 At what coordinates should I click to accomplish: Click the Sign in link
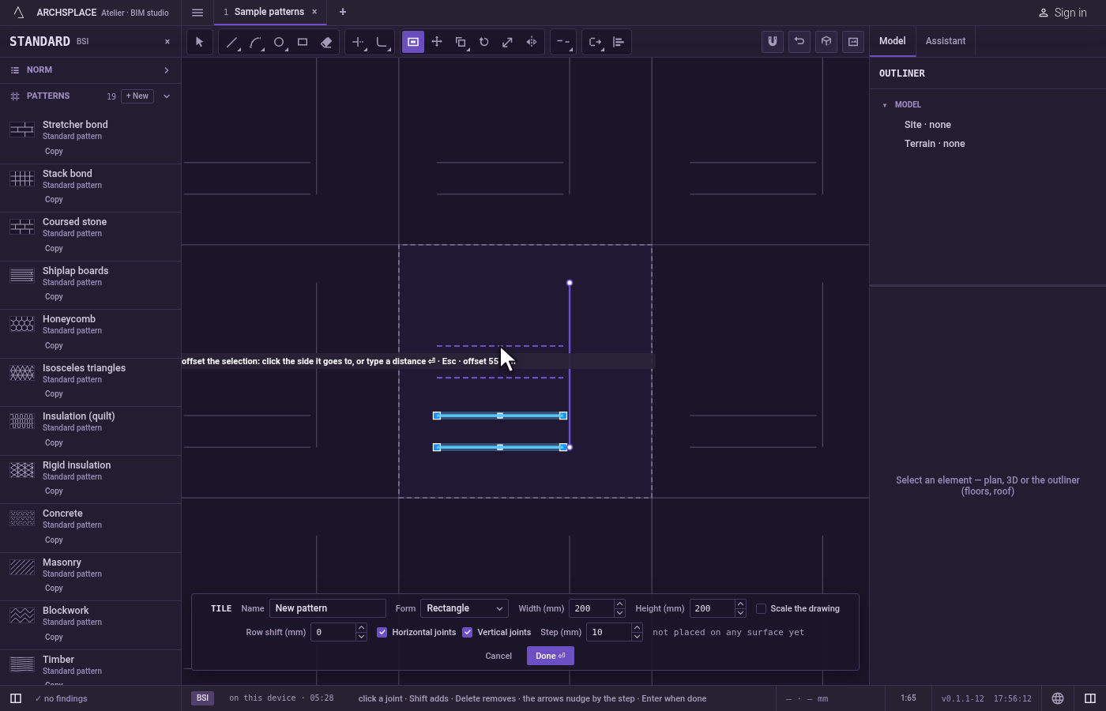click(1063, 13)
